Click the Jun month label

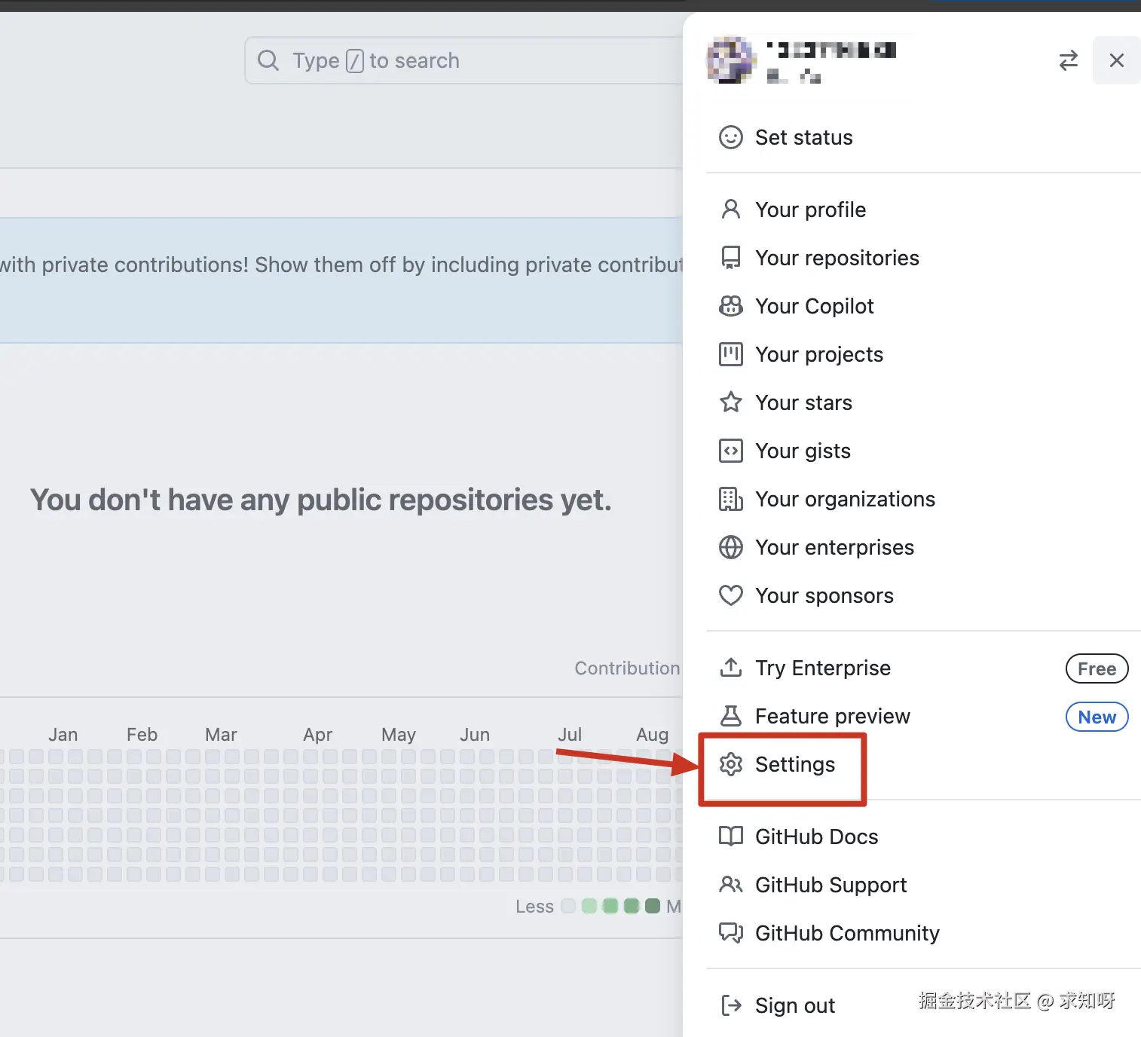(x=475, y=735)
